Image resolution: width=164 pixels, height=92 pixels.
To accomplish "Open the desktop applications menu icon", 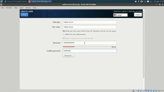I will [2, 1].
